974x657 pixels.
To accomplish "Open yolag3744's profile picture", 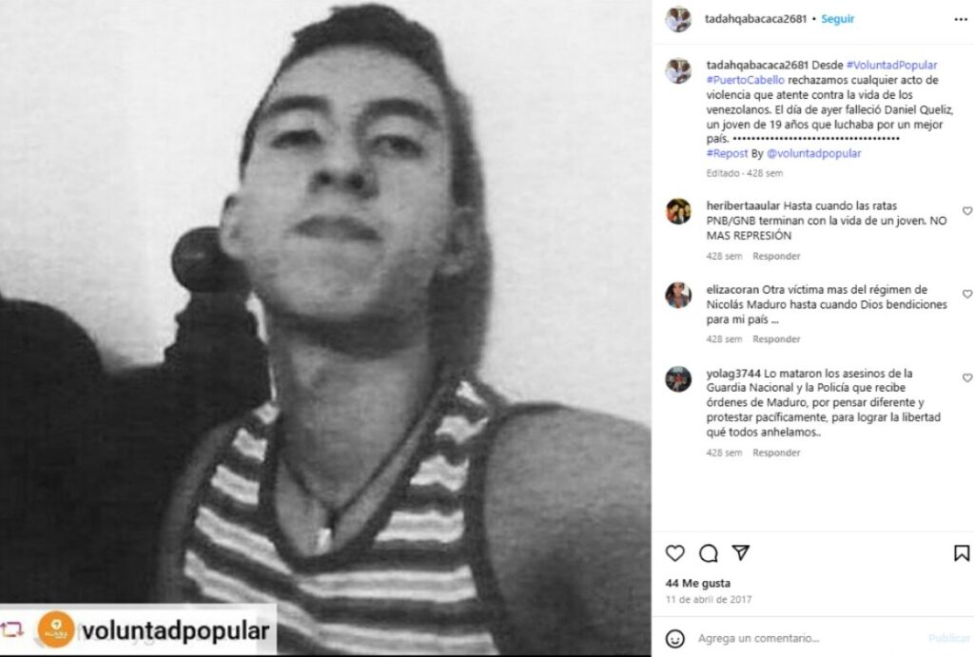I will [x=677, y=378].
